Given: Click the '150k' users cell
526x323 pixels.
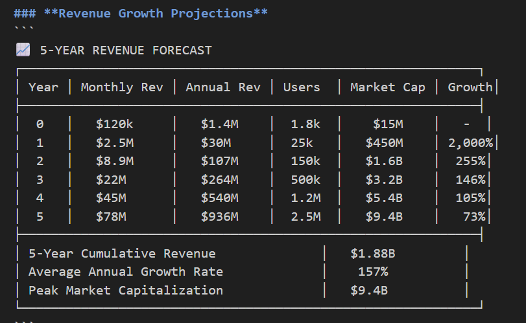Looking at the screenshot, I should pyautogui.click(x=305, y=161).
